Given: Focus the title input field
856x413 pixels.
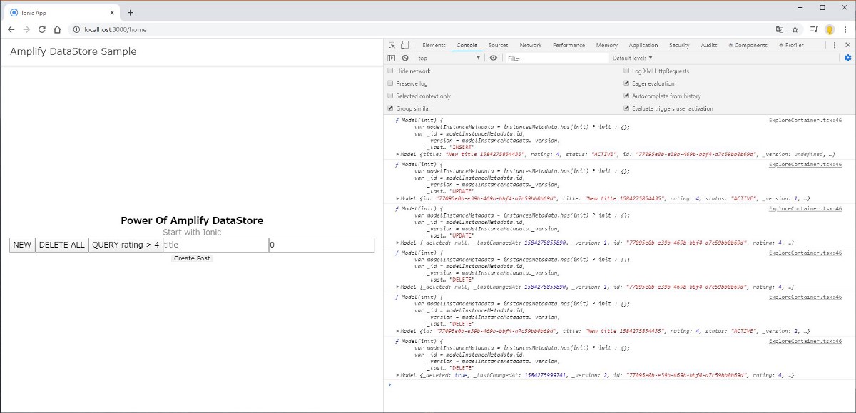Looking at the screenshot, I should pyautogui.click(x=215, y=245).
